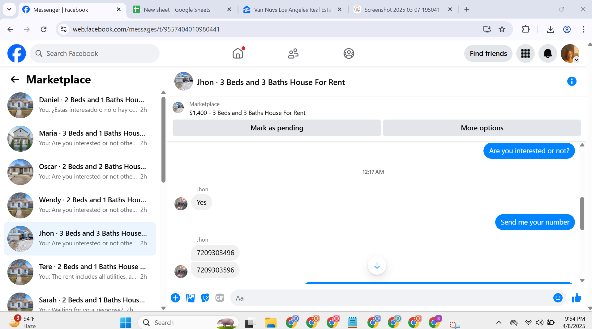Click the chat messages scrollbar thumb
This screenshot has width=592, height=329.
(x=582, y=213)
